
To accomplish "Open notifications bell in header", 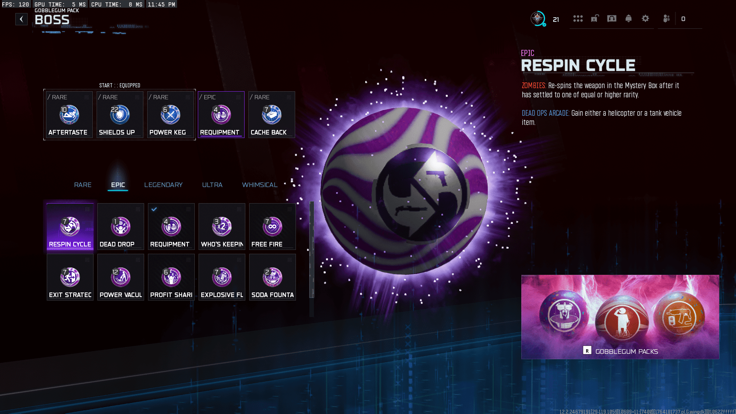I will coord(628,18).
